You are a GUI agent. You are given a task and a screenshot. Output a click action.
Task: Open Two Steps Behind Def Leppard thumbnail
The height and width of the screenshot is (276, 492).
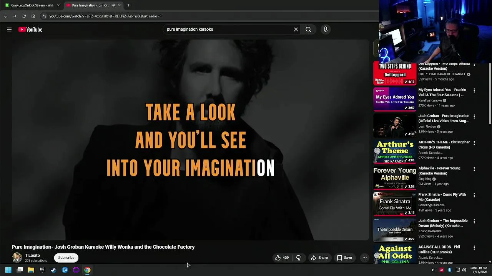point(395,74)
